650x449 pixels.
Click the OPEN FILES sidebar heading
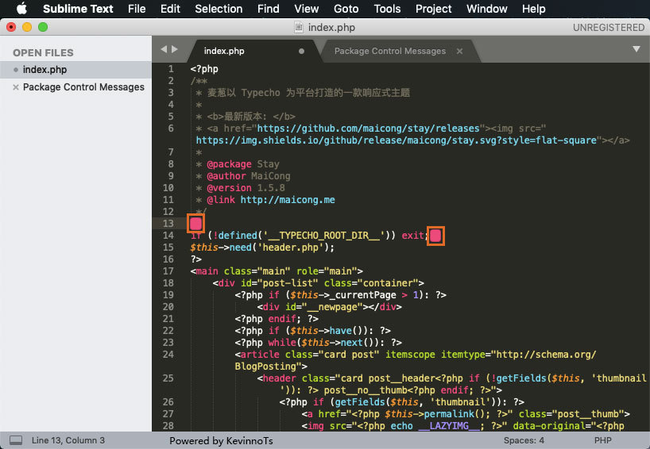(43, 52)
